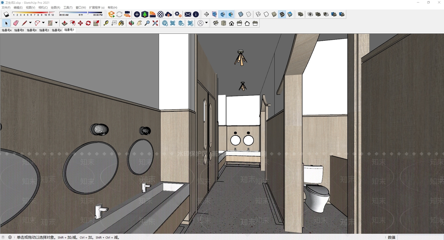Click the status bar info icon
Image resolution: width=444 pixels, height=240 pixels.
10,237
